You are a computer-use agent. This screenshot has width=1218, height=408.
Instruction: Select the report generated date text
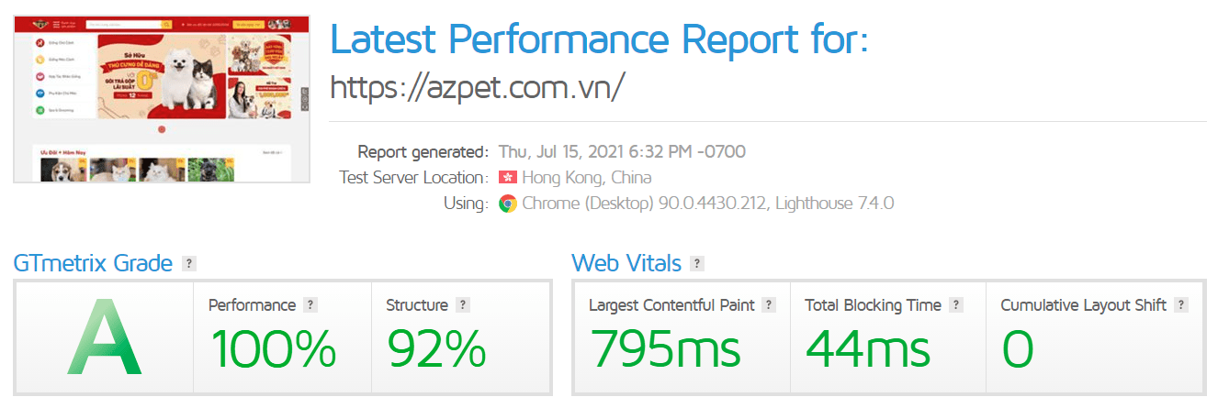tap(622, 151)
